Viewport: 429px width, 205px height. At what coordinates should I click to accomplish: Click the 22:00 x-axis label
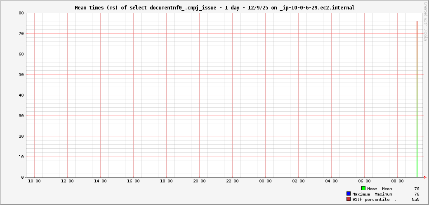(233, 181)
